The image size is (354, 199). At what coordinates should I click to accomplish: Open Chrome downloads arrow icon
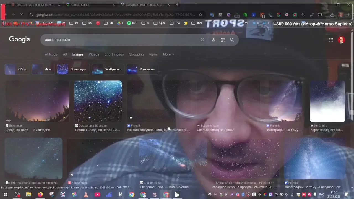tap(332, 15)
